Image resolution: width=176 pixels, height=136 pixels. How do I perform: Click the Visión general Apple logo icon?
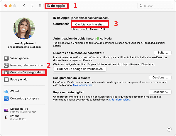(6, 58)
